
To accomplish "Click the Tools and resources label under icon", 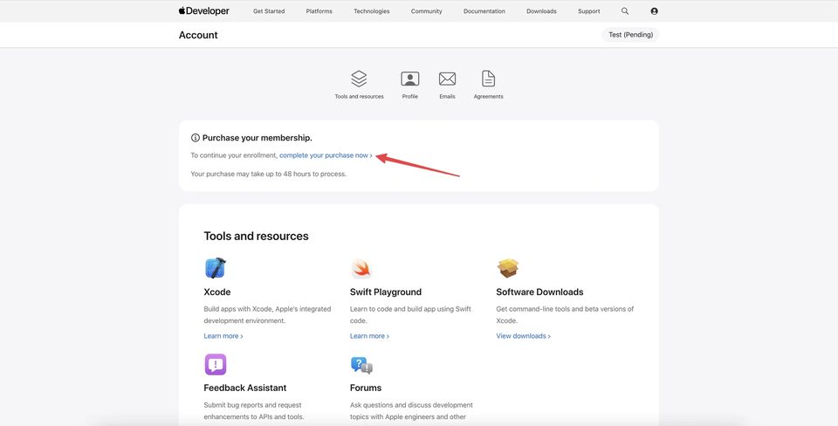I will pyautogui.click(x=359, y=97).
